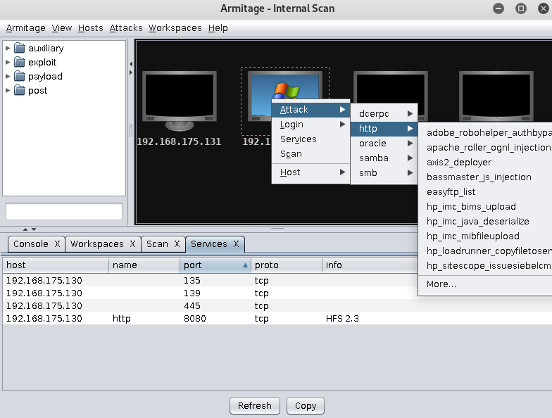Close the Workspaces tab with its X
Viewport: 552px width, 418px height.
tap(132, 243)
